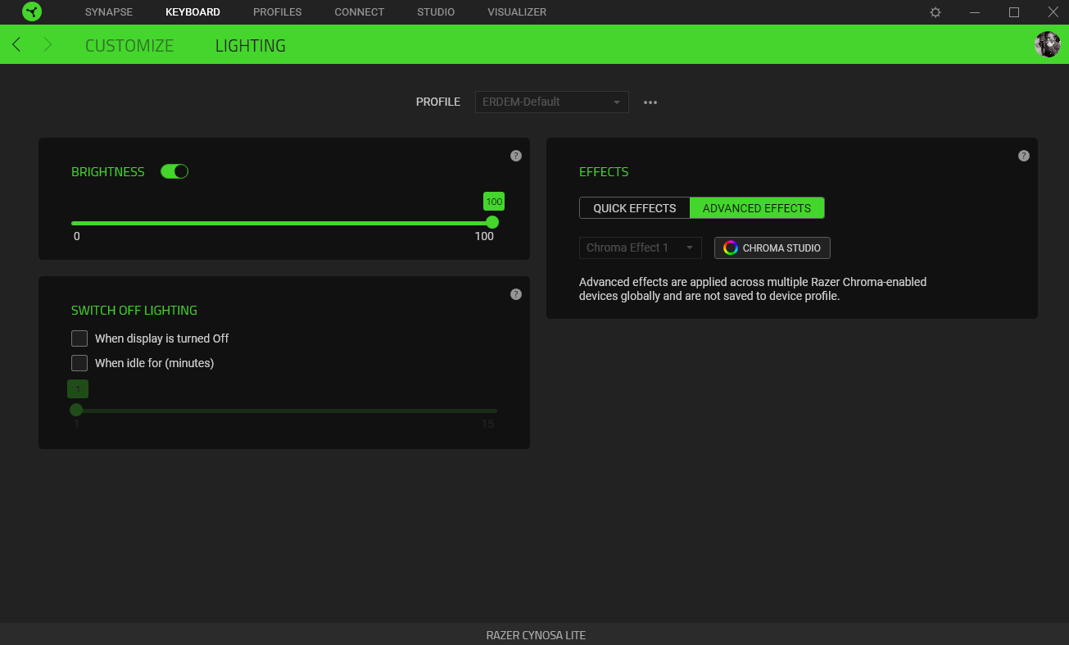Open Synapse settings gear
The image size is (1069, 645).
click(935, 12)
